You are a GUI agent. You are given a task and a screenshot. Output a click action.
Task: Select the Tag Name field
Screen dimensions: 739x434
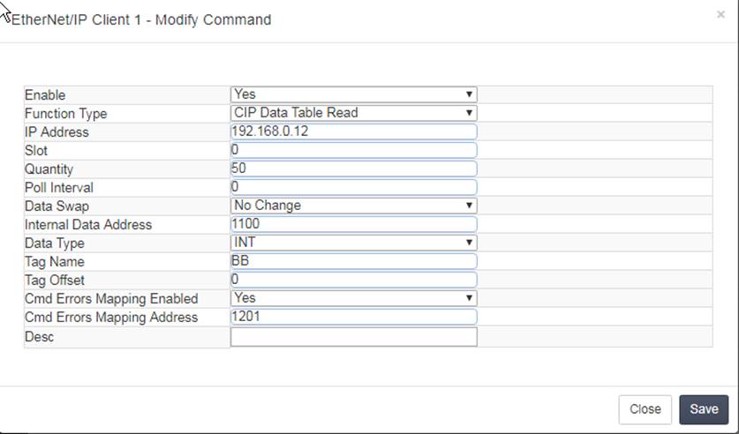(x=353, y=261)
